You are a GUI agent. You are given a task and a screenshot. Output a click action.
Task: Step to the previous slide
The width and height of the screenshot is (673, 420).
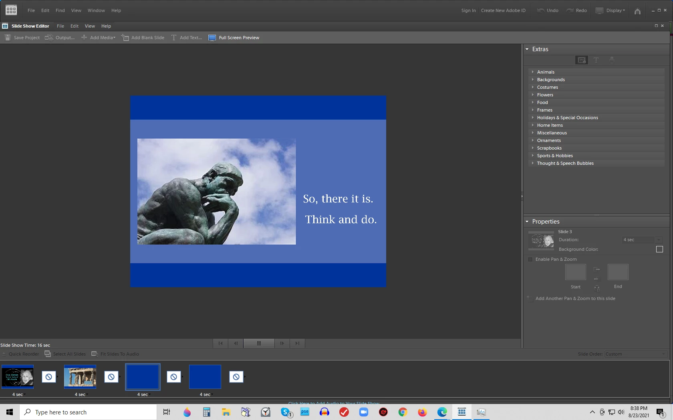pyautogui.click(x=236, y=343)
